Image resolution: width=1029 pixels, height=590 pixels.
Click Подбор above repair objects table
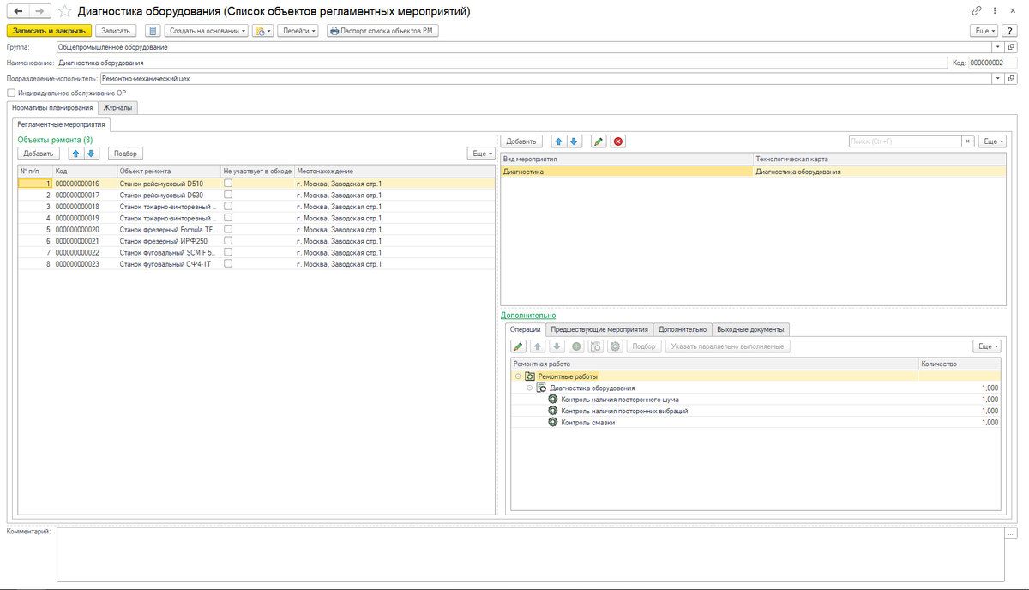(125, 154)
